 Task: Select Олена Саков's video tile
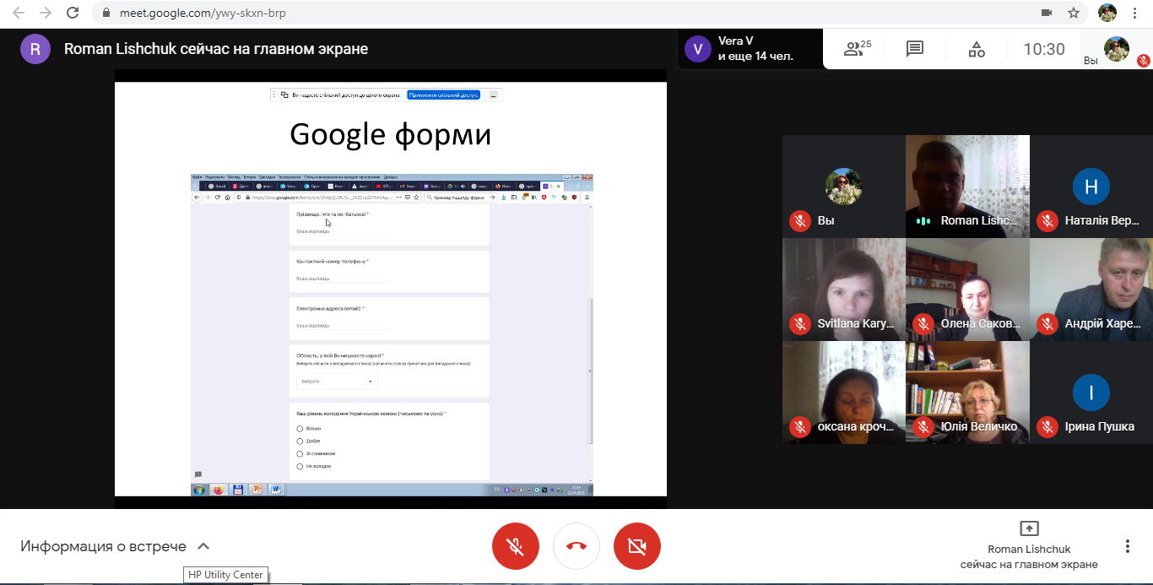tap(967, 289)
